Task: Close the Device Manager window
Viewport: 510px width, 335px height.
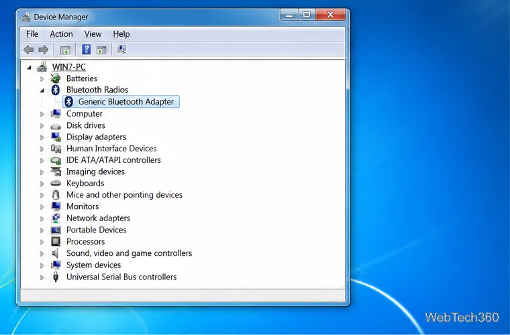Action: coord(330,15)
